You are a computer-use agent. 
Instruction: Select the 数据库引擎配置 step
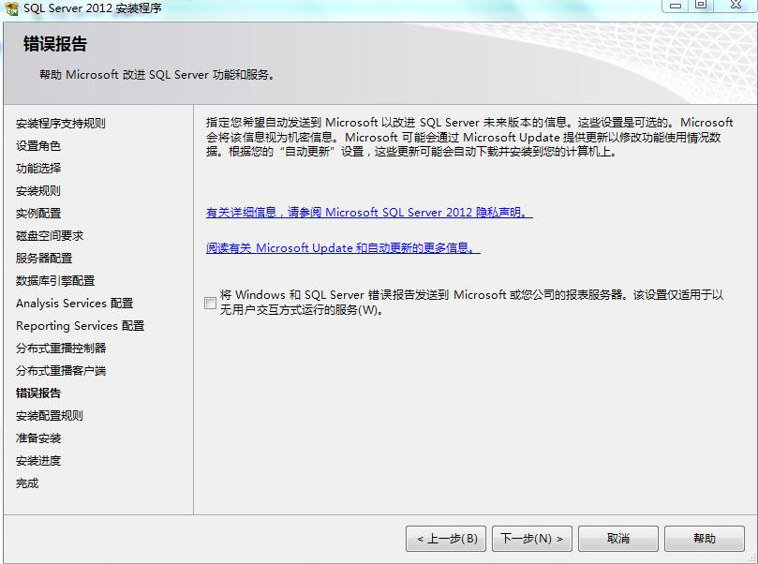[55, 281]
